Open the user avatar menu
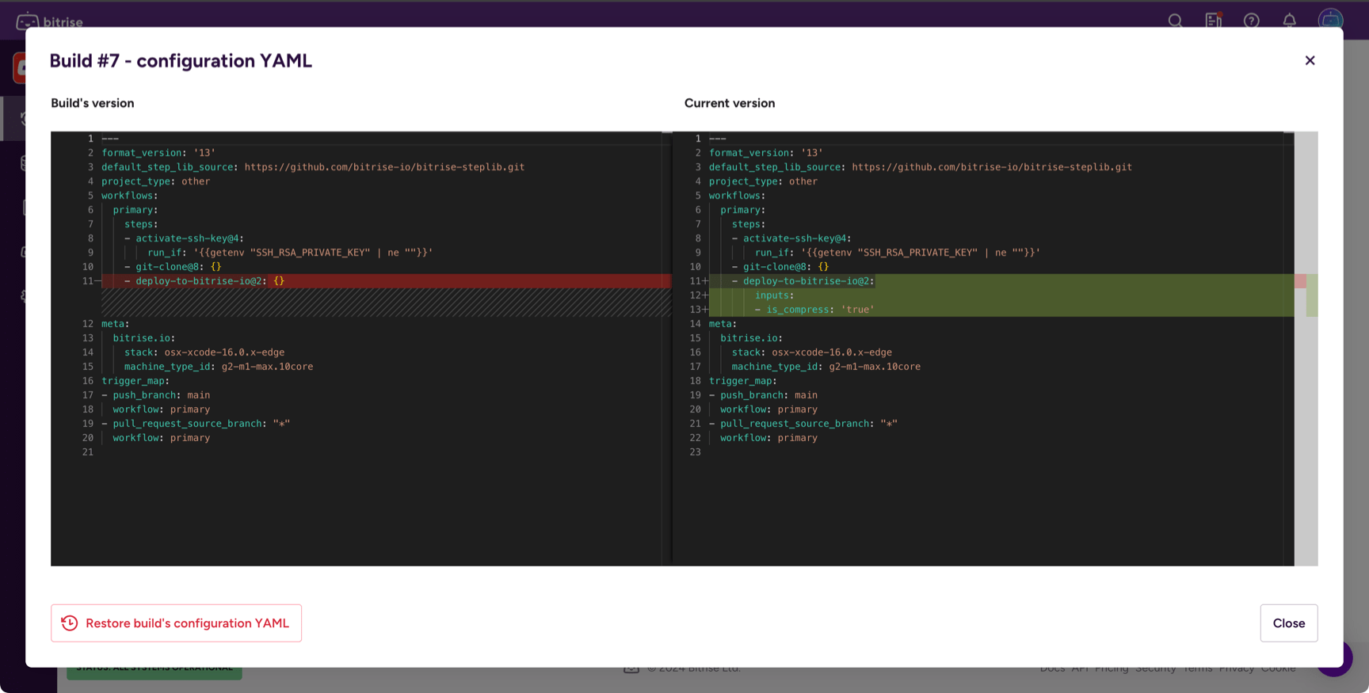 tap(1330, 19)
